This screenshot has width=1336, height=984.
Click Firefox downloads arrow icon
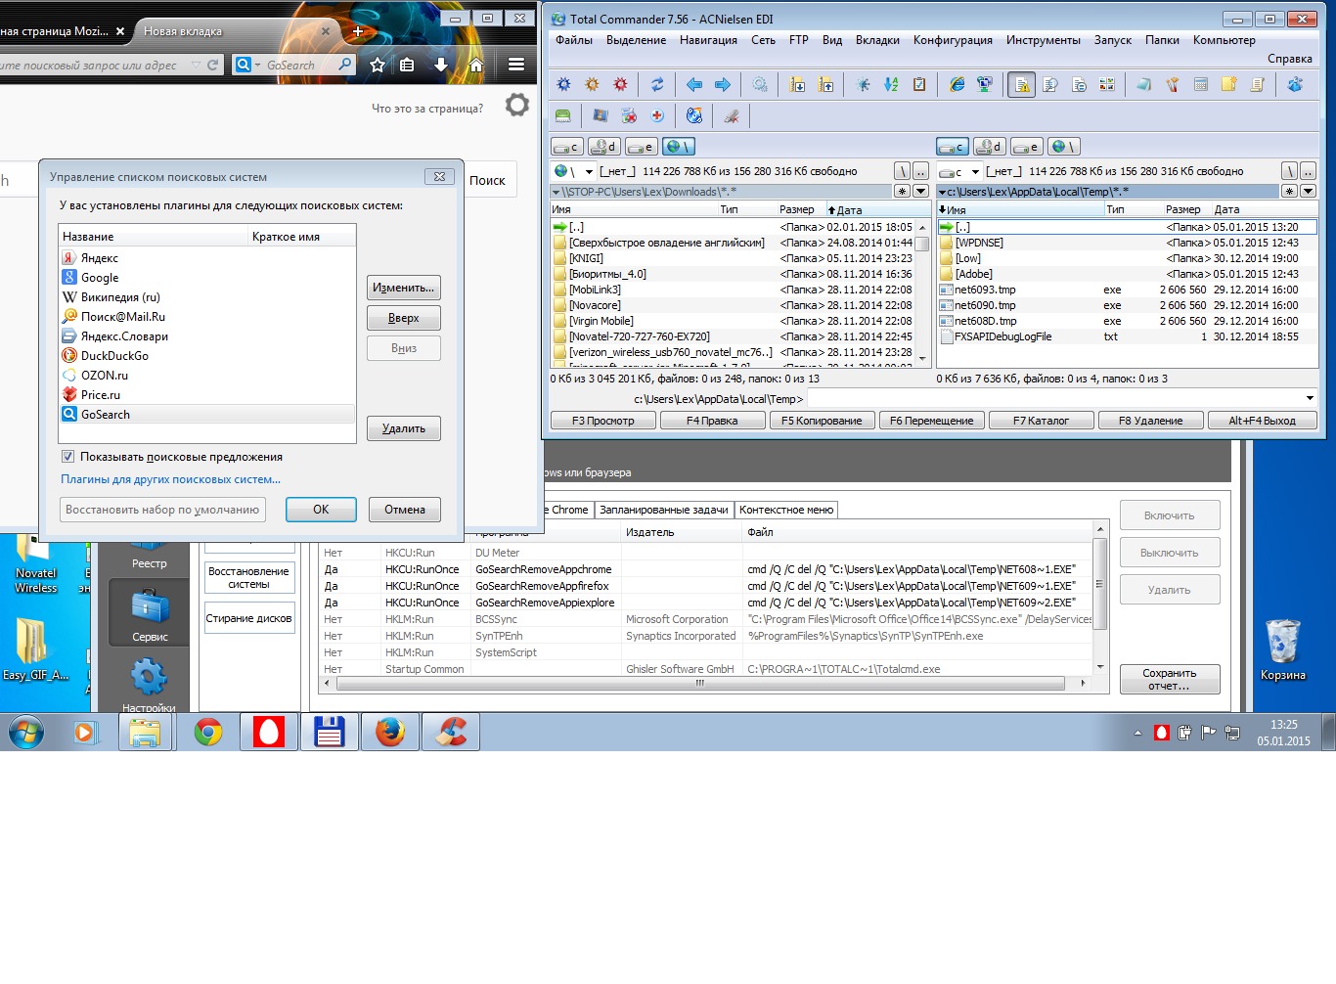[441, 65]
